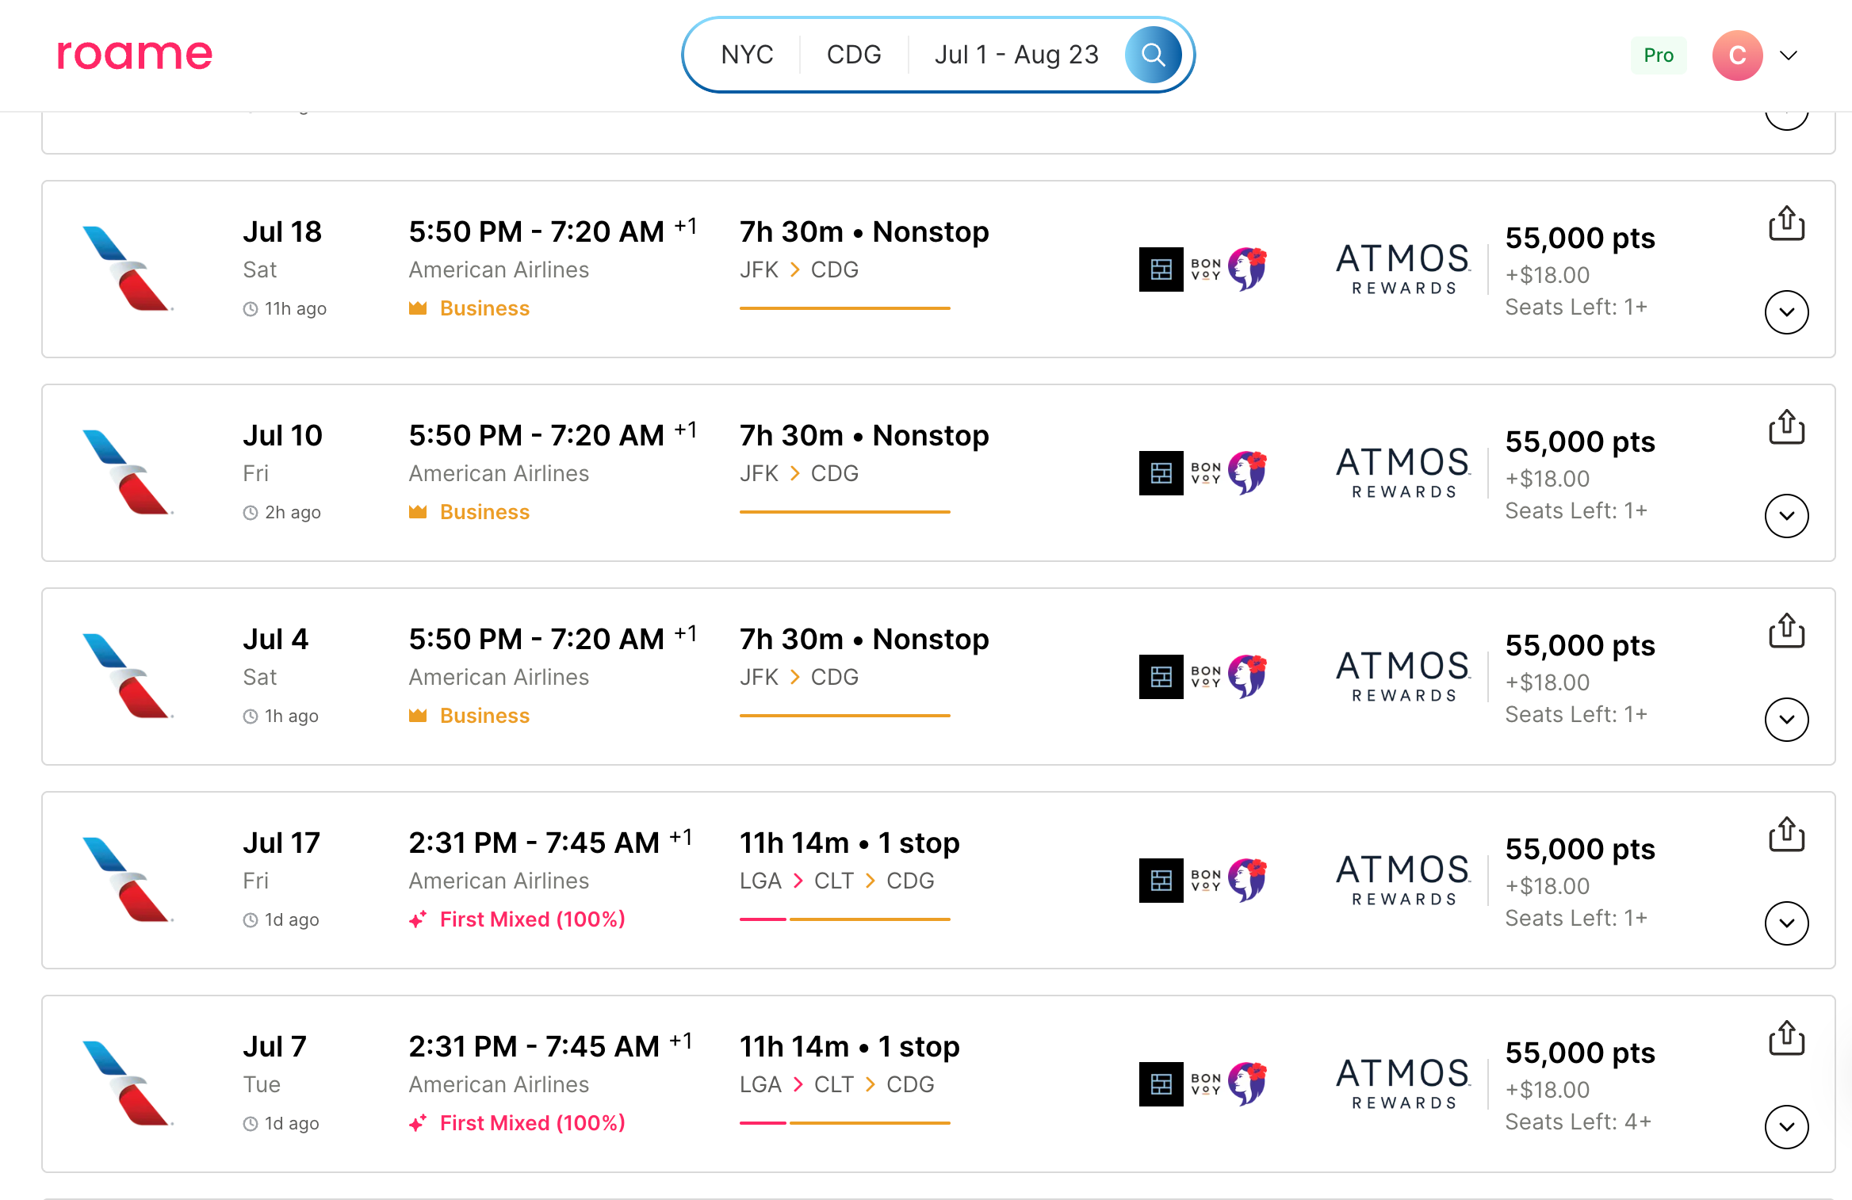
Task: Click the crown Business cabin icon on Jul 4
Action: (x=418, y=714)
